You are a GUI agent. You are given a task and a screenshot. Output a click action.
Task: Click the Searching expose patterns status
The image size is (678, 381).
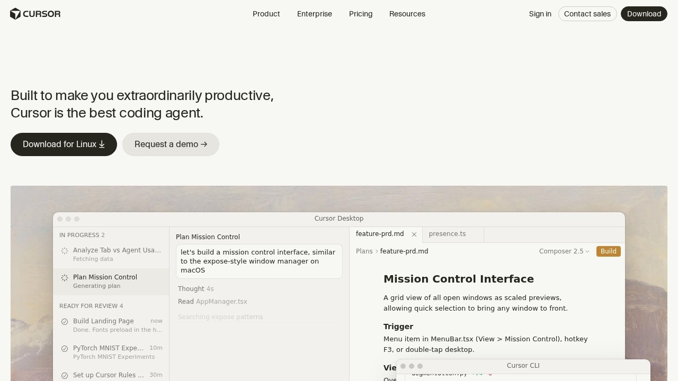[x=220, y=317]
